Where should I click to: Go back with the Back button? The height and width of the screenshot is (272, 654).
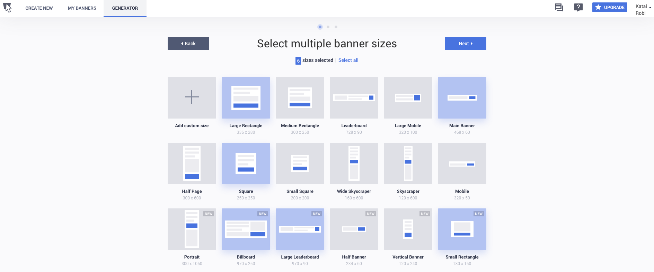188,44
